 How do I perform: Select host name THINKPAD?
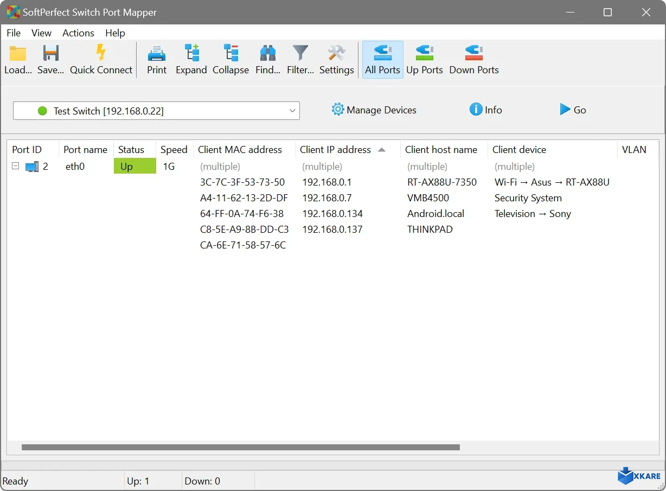click(430, 229)
